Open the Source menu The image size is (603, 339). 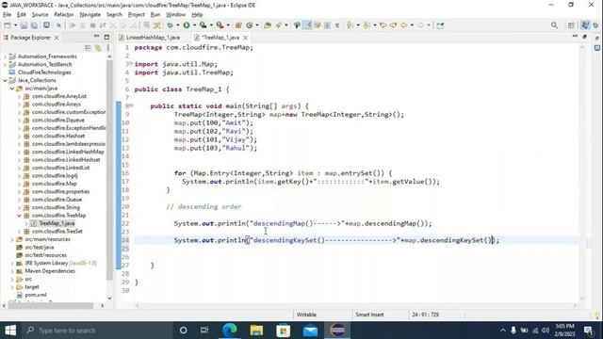(40, 15)
